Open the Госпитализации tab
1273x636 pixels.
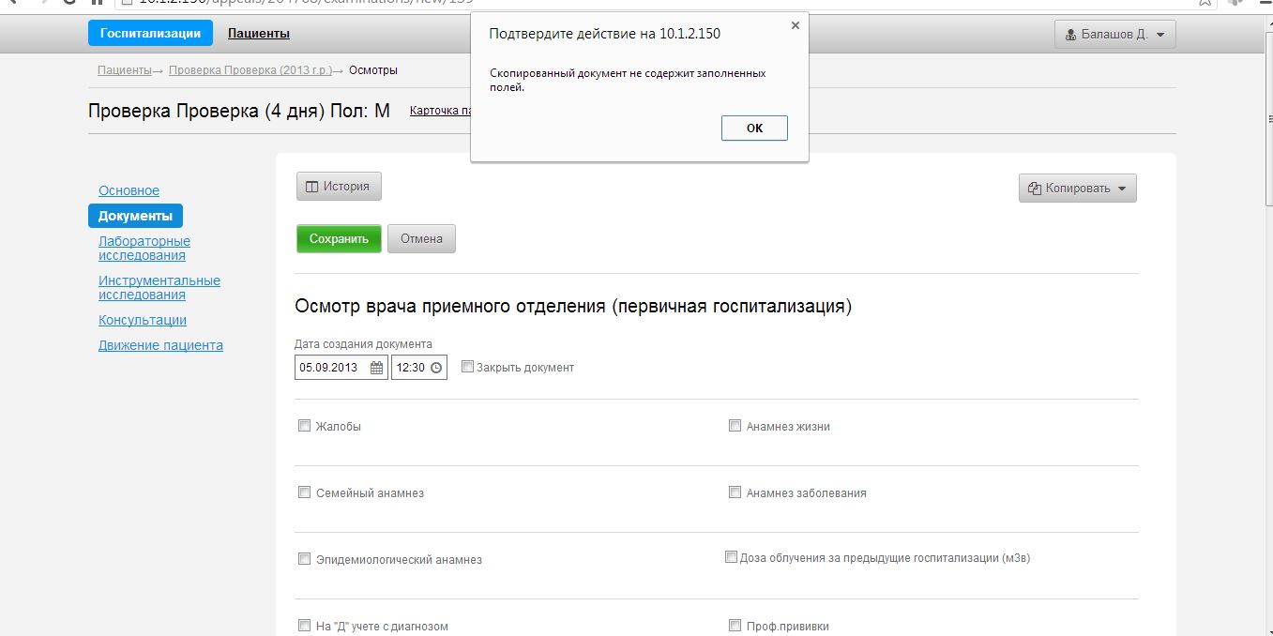[x=151, y=33]
